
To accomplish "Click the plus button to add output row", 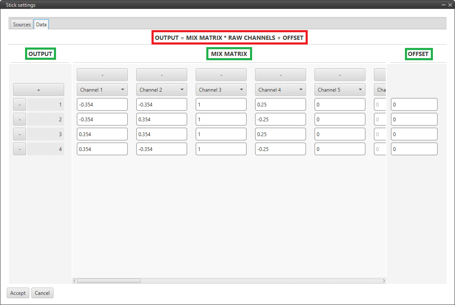I will click(x=39, y=90).
